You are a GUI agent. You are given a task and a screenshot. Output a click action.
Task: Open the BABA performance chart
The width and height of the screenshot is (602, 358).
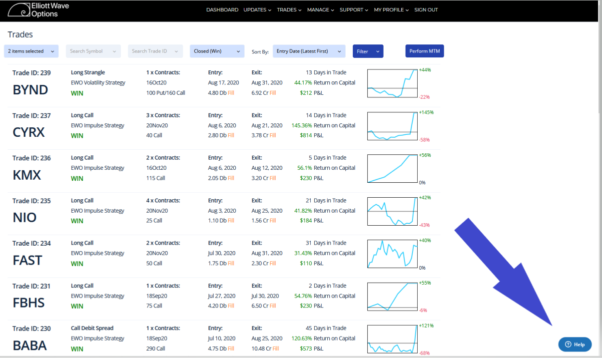pos(392,339)
